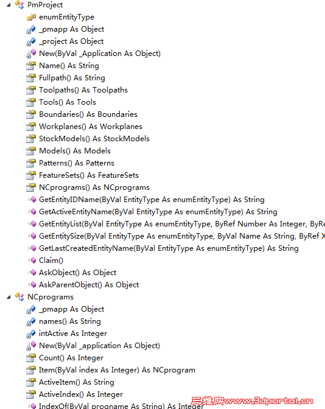Select GetLastCreatedEntityName method entry

pos(169,248)
